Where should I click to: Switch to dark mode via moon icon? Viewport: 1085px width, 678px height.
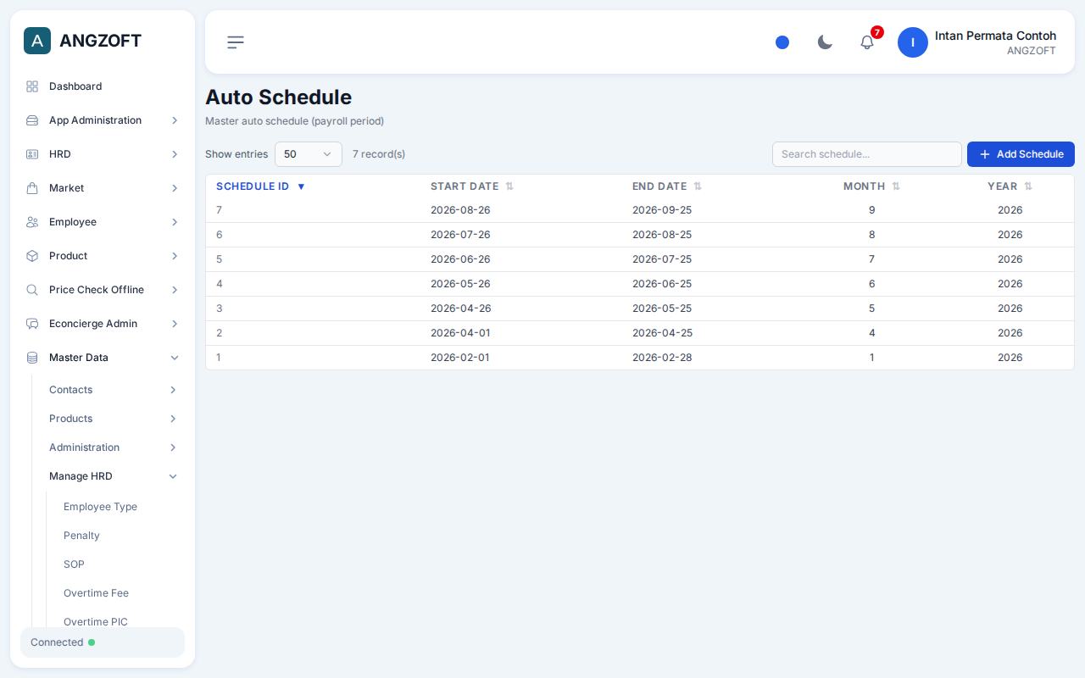click(x=825, y=42)
